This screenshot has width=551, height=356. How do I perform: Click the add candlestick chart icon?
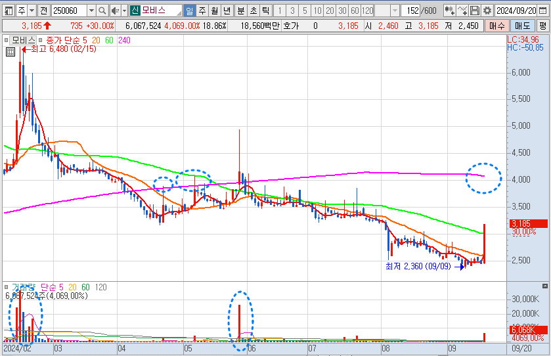point(449,11)
